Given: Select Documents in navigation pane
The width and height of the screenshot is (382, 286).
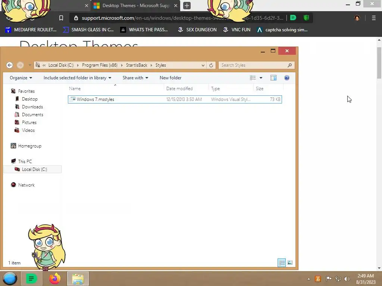Looking at the screenshot, I should [x=32, y=115].
